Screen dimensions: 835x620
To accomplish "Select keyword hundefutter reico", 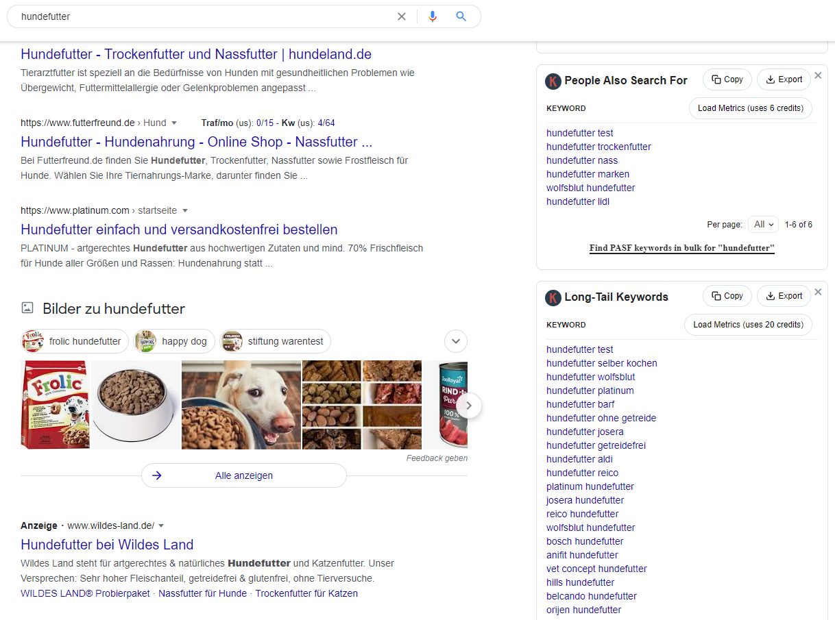I will click(582, 473).
